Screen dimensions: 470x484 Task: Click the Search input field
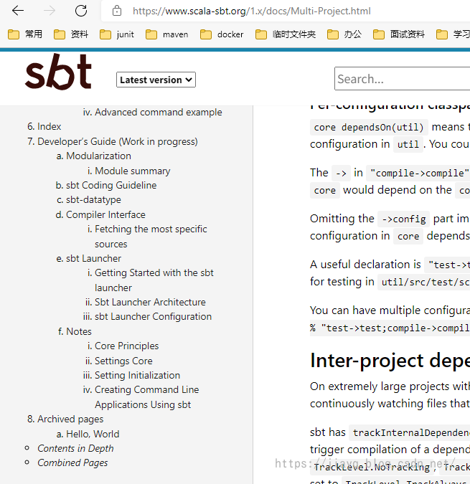402,79
